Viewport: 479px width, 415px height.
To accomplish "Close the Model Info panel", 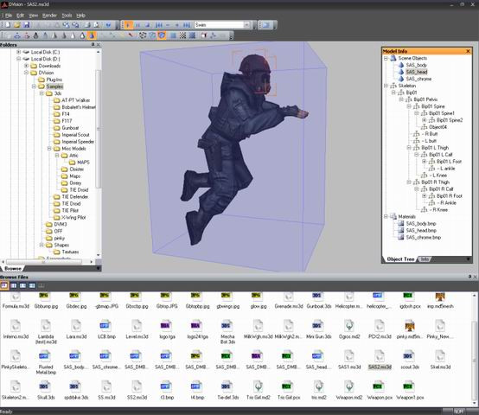I will pos(468,51).
